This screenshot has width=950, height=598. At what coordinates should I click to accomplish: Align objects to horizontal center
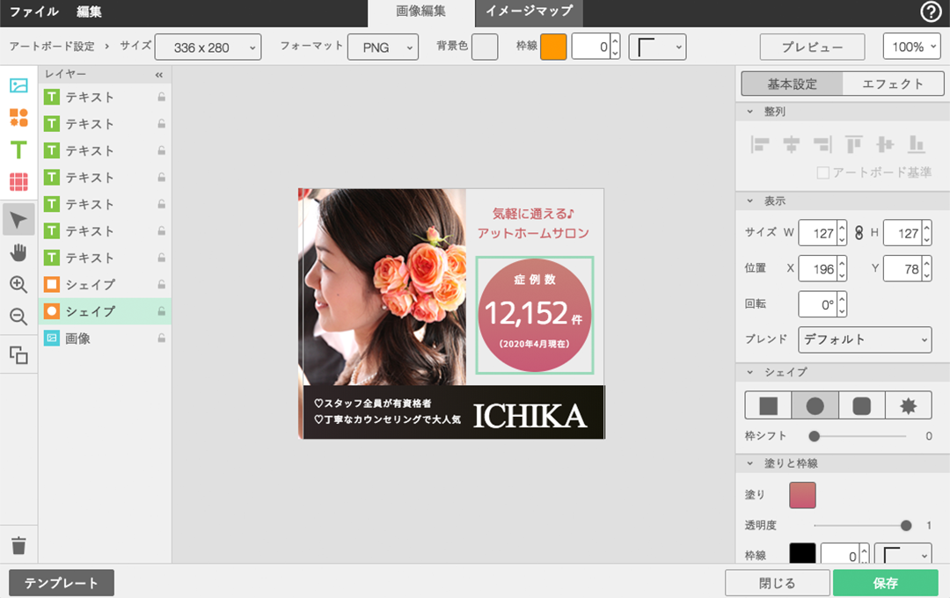(x=792, y=144)
